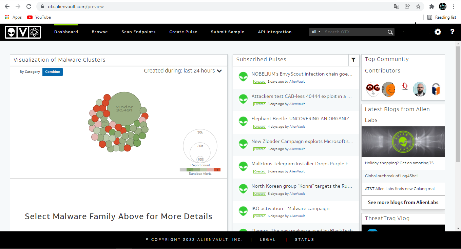Select Create Pulse in navigation
Viewport: 461px width, 249px height.
point(183,32)
